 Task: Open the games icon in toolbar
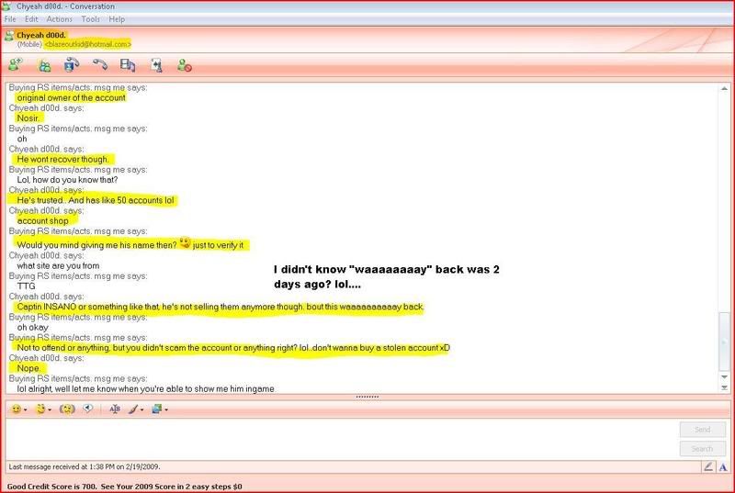click(156, 65)
